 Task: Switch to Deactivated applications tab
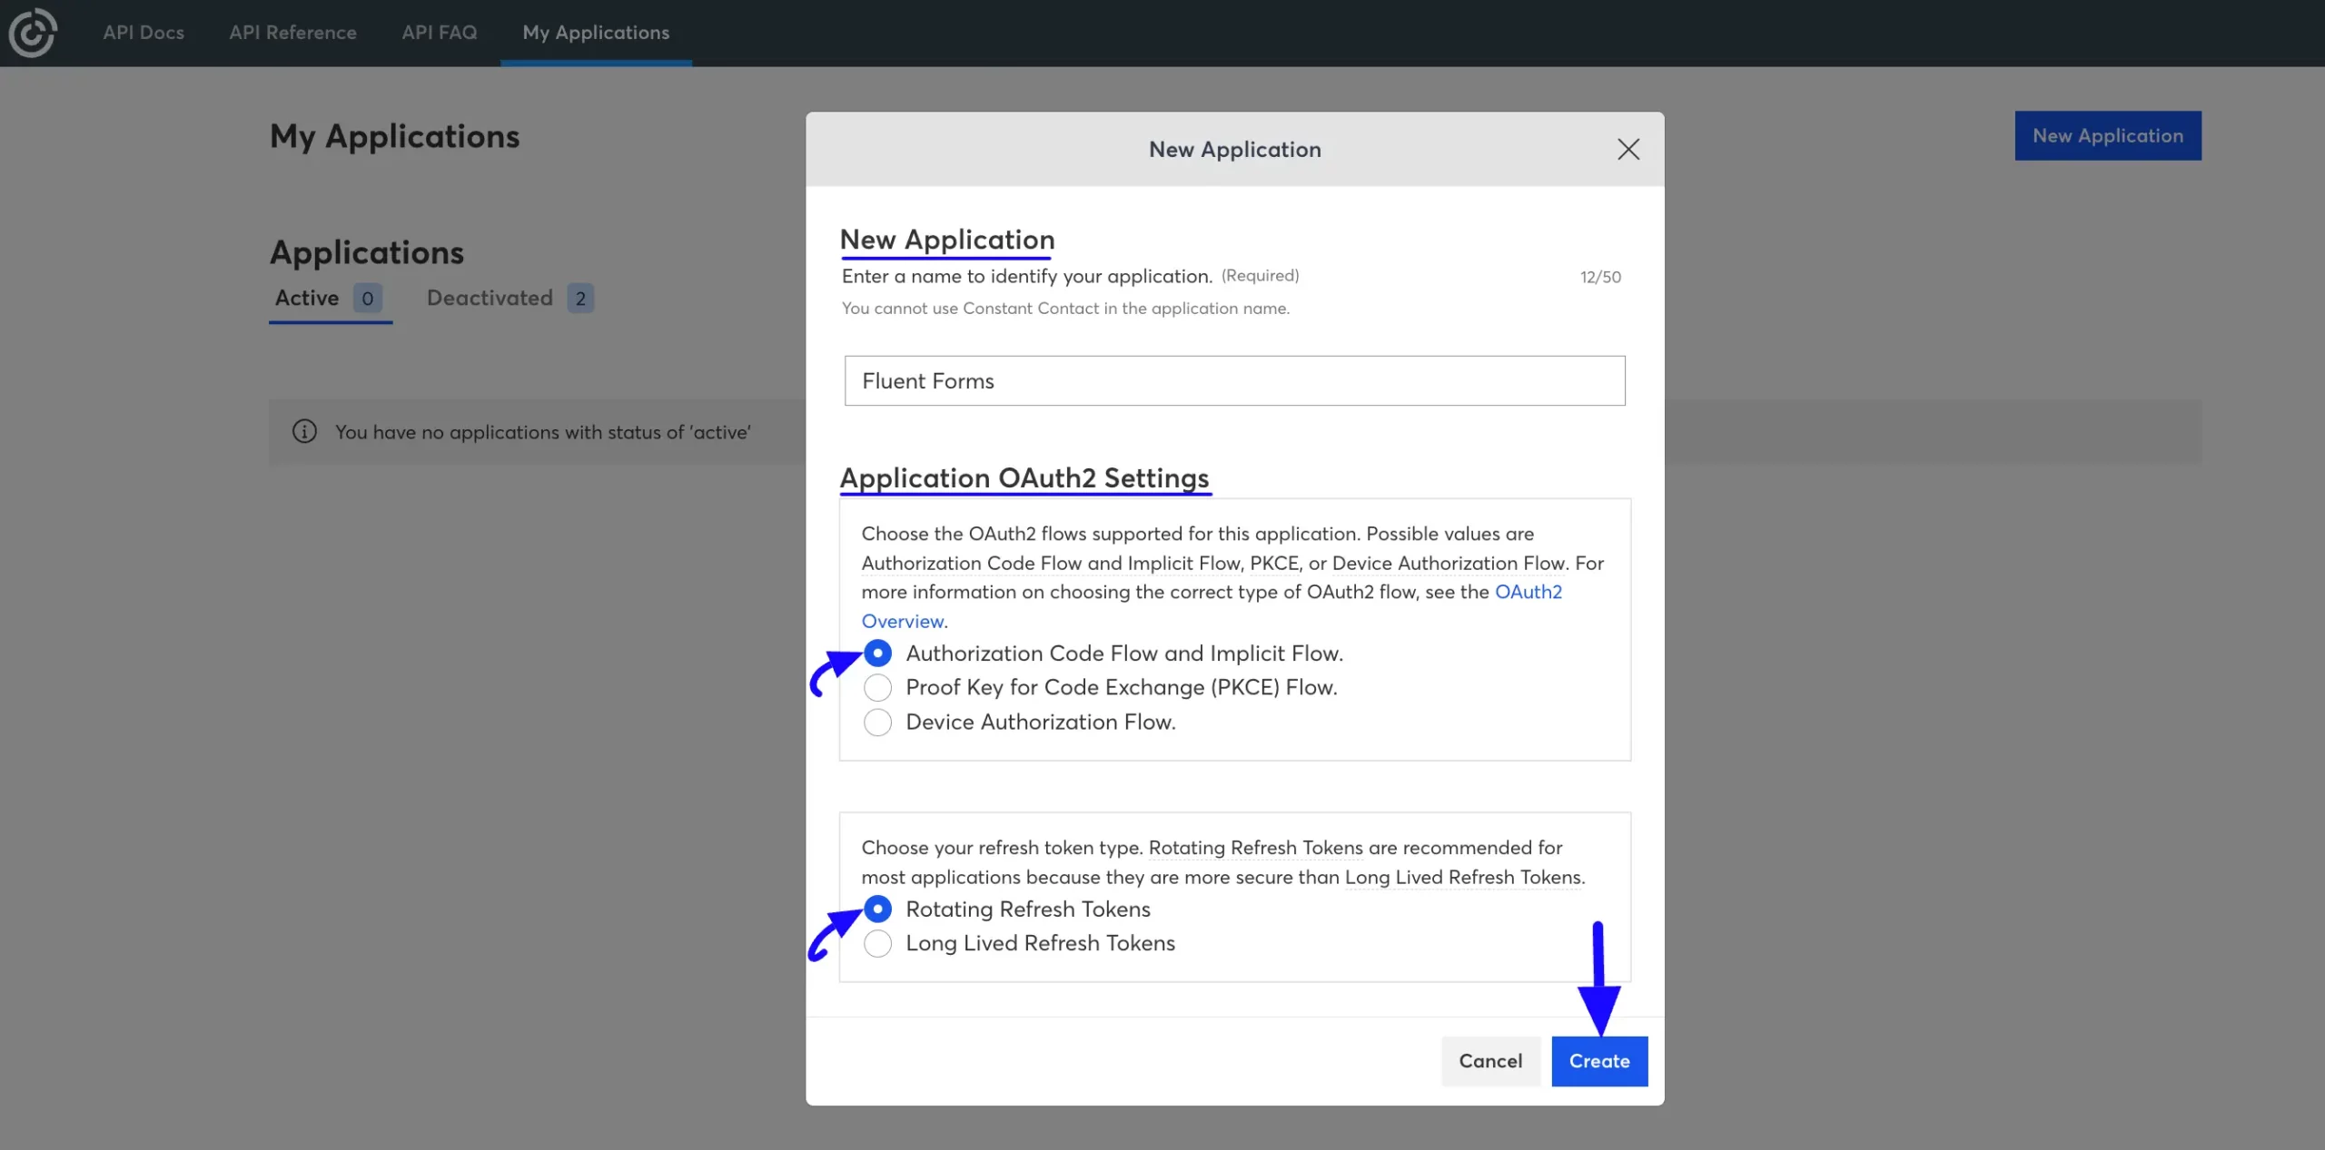(x=490, y=299)
